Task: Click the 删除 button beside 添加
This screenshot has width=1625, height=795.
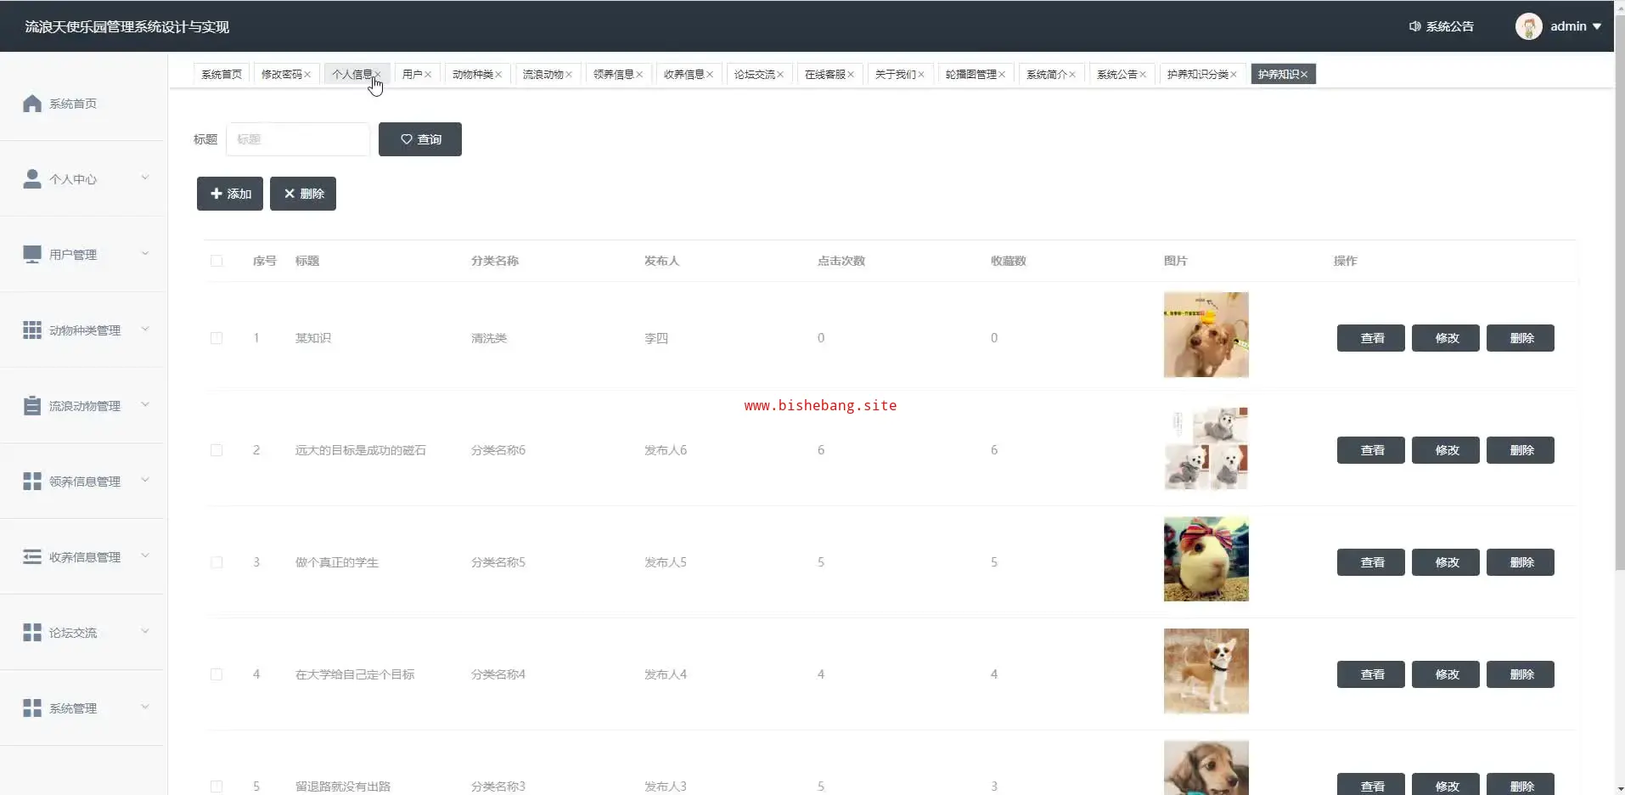Action: 303,194
